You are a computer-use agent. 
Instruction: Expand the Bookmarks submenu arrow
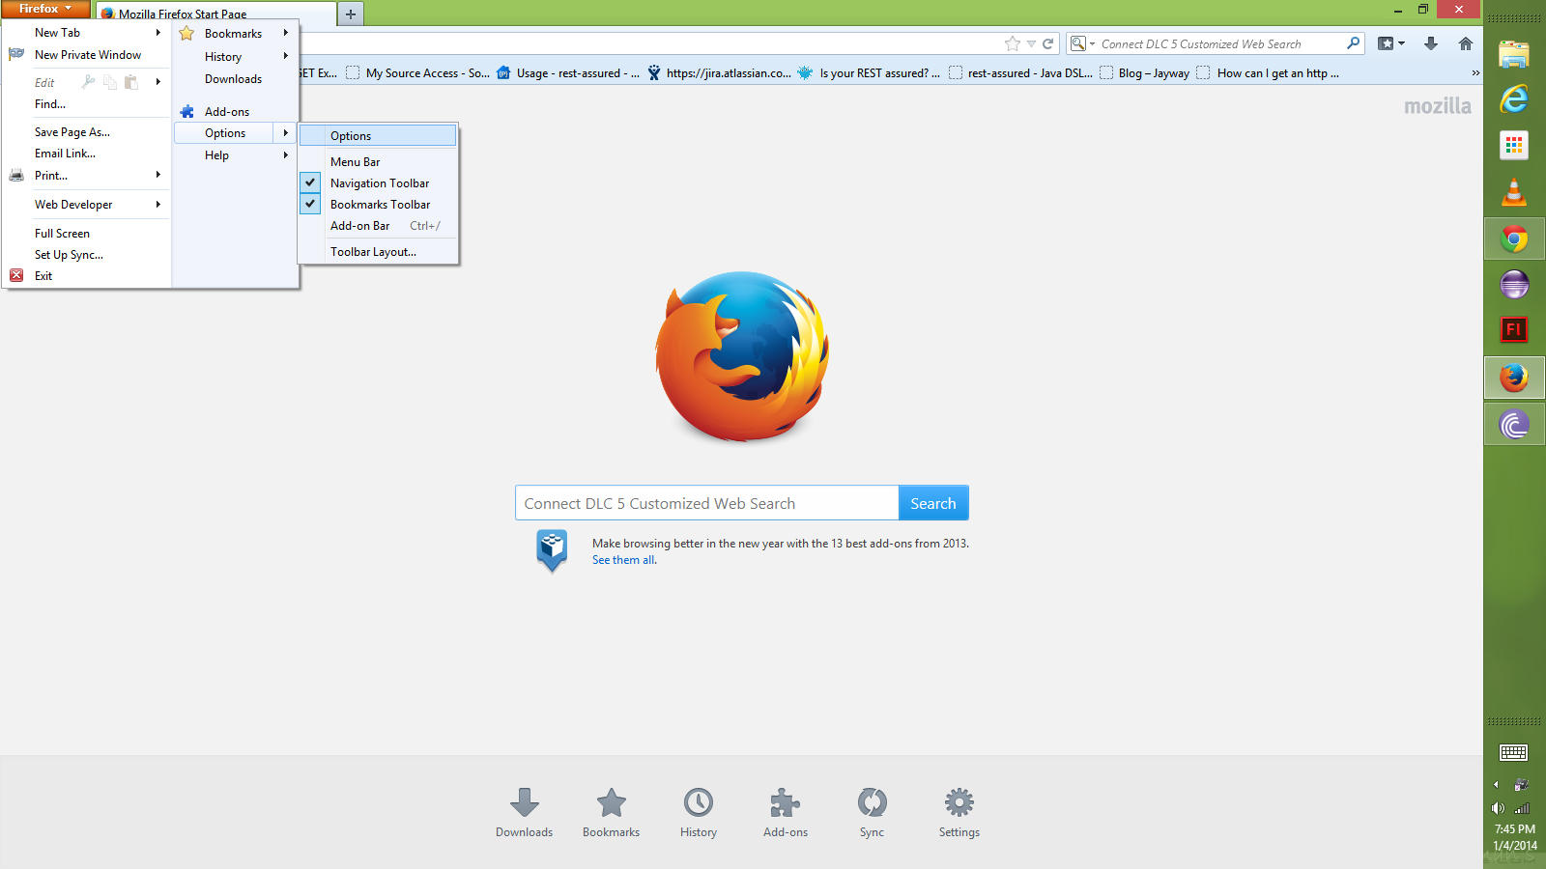[286, 33]
